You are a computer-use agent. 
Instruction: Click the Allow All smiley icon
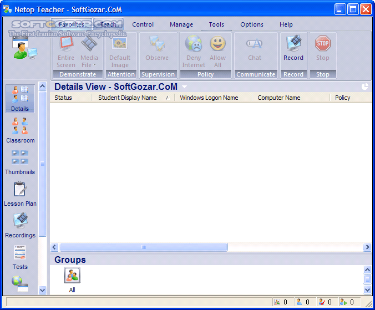pyautogui.click(x=217, y=43)
